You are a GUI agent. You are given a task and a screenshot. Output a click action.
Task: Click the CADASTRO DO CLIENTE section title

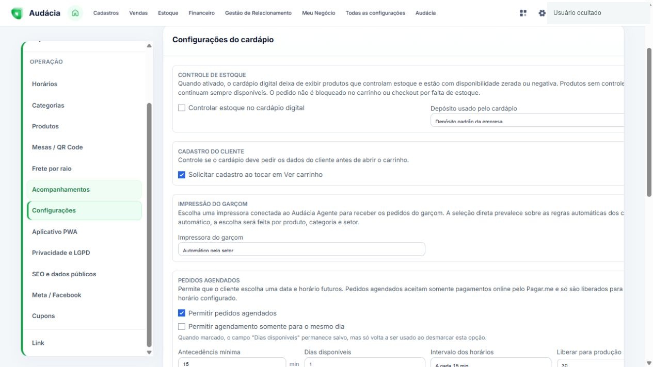pos(211,152)
